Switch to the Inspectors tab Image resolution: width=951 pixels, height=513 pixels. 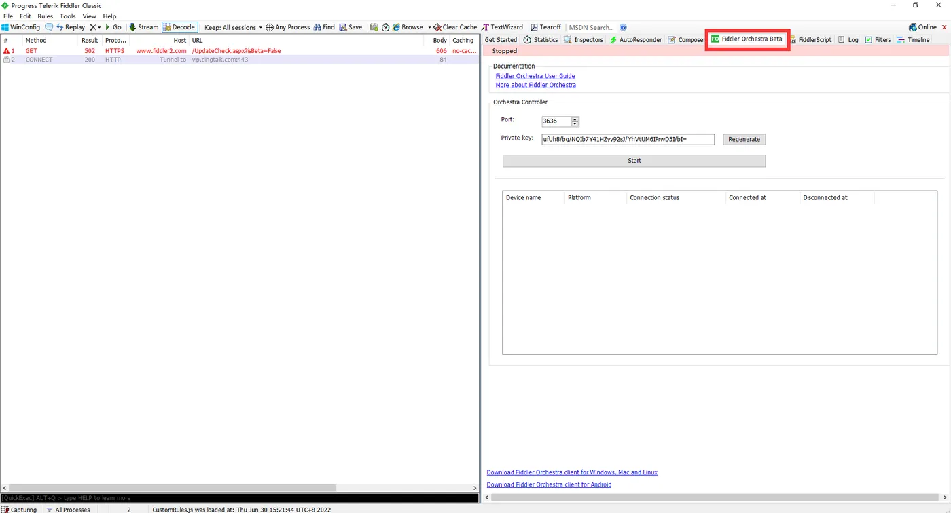tap(584, 40)
